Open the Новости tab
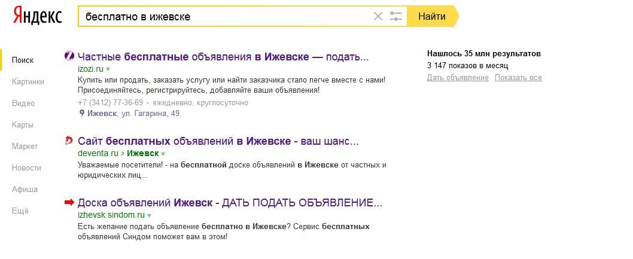 click(x=26, y=168)
